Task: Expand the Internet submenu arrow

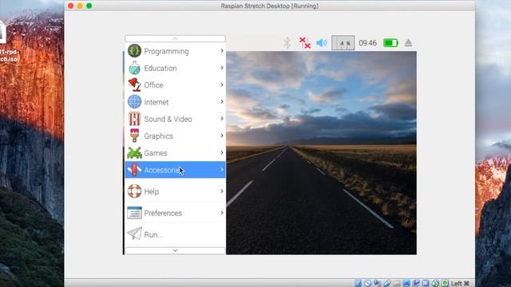Action: [222, 101]
